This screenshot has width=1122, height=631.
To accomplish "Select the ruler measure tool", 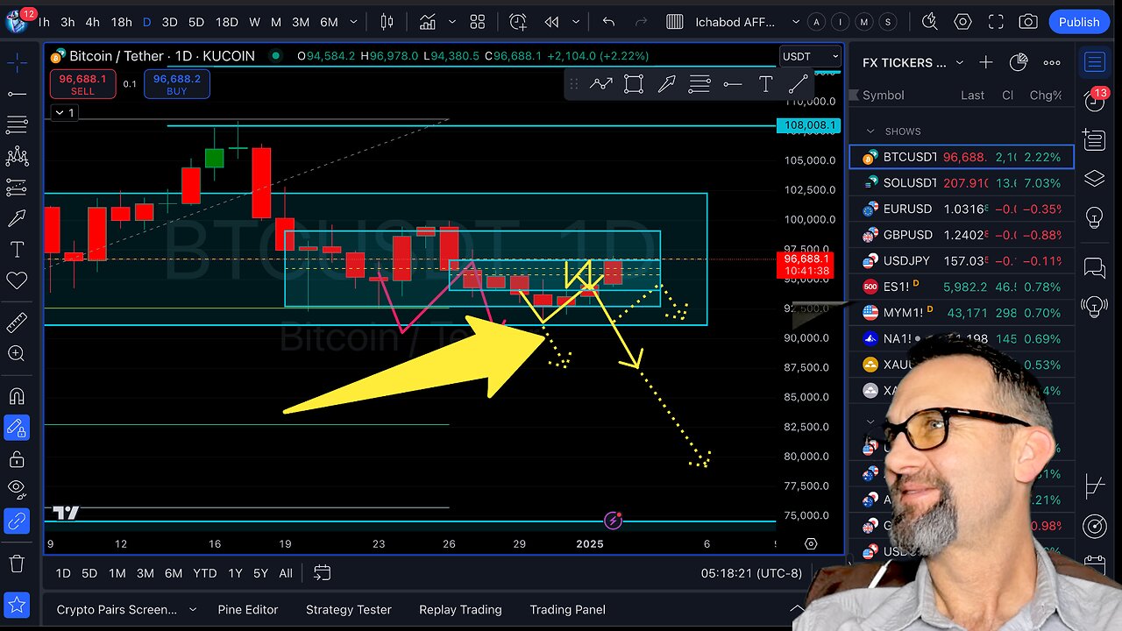I will 17,323.
